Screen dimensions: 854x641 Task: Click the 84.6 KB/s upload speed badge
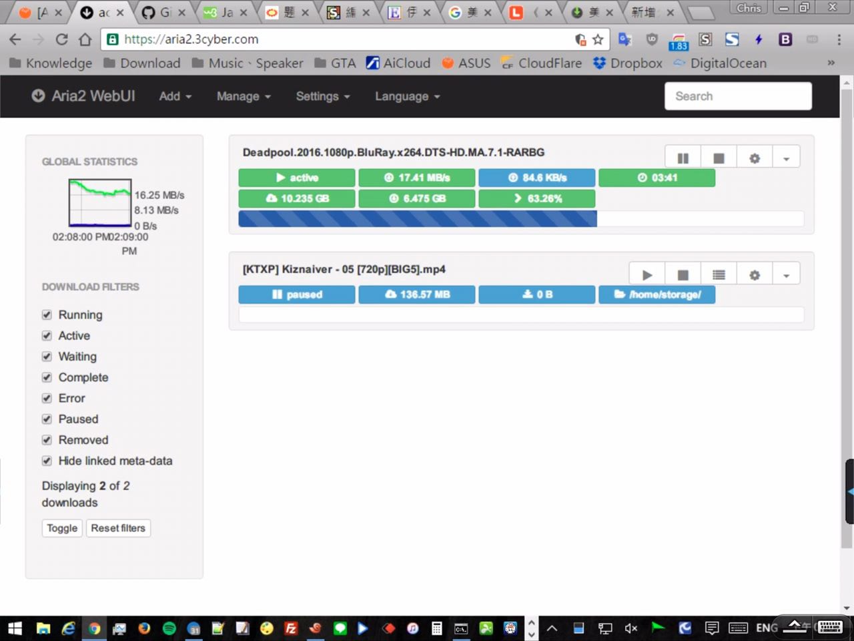point(537,178)
